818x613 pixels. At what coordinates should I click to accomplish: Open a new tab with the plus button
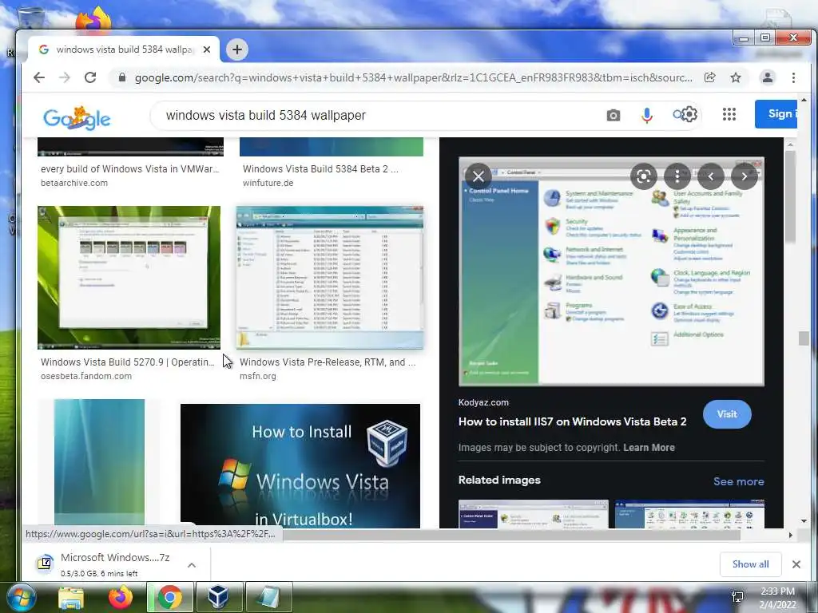[237, 49]
